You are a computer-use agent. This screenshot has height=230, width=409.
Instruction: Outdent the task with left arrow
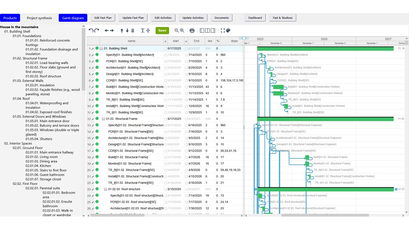pos(106,31)
